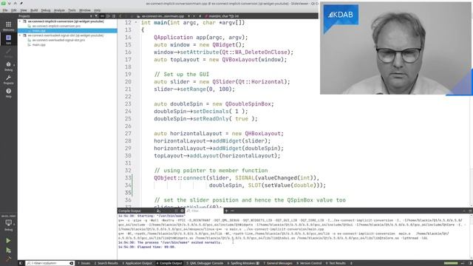Click the Compile Output filter field
The width and height of the screenshot is (473, 266).
204,211
